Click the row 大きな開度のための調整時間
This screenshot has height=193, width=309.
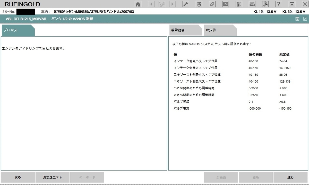tap(233, 95)
